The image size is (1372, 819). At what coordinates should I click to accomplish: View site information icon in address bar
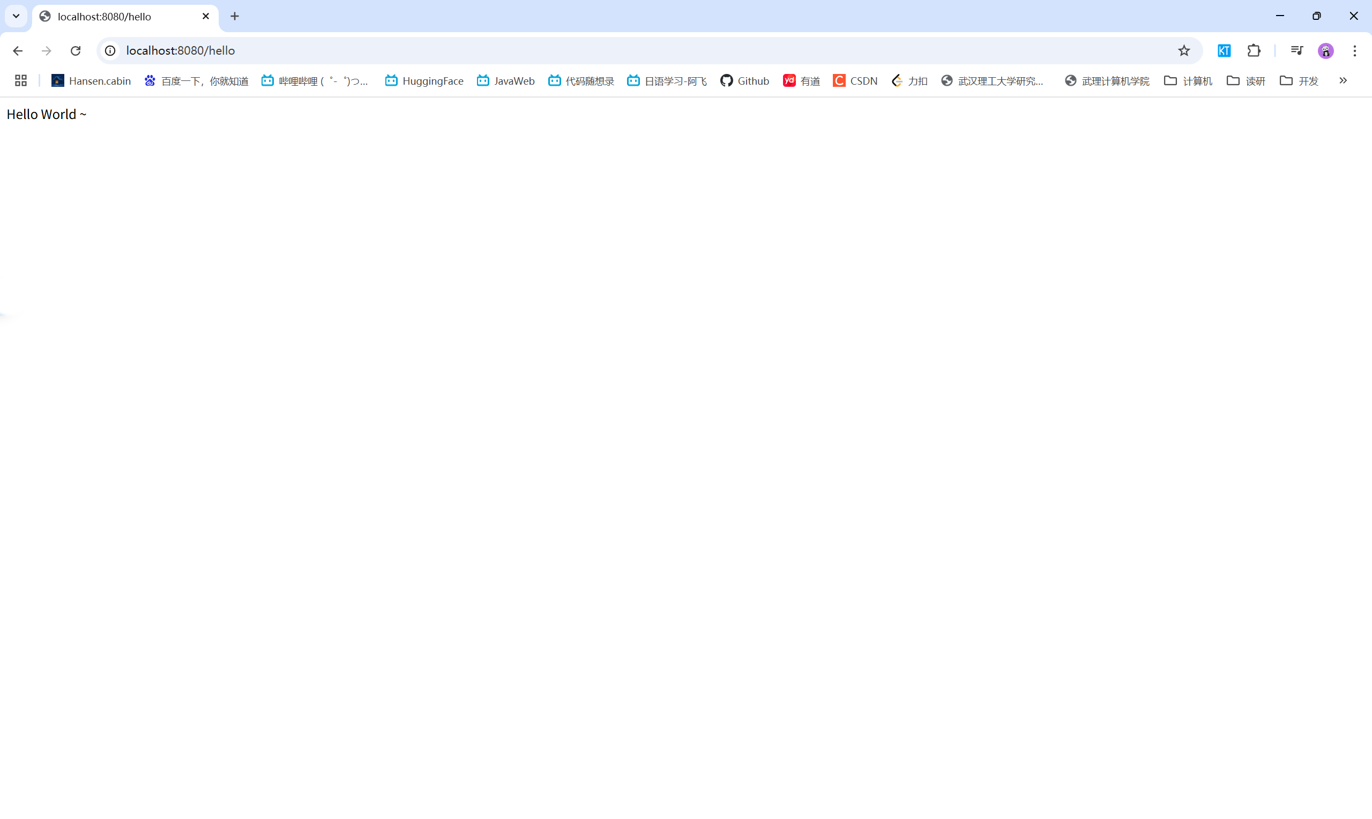pyautogui.click(x=110, y=51)
